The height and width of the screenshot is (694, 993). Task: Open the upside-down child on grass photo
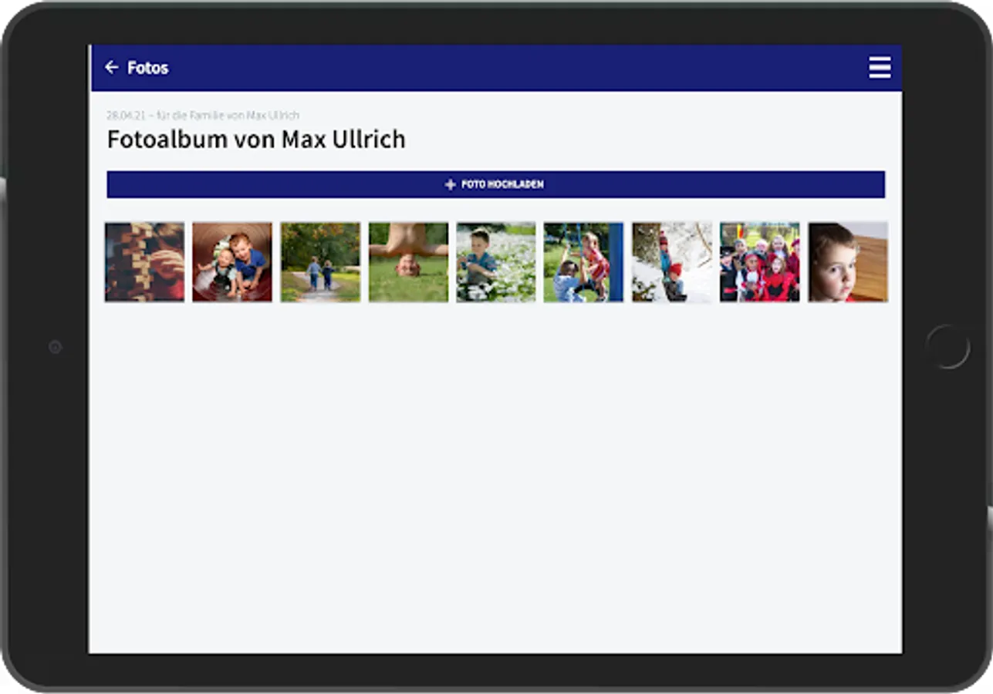click(x=408, y=262)
